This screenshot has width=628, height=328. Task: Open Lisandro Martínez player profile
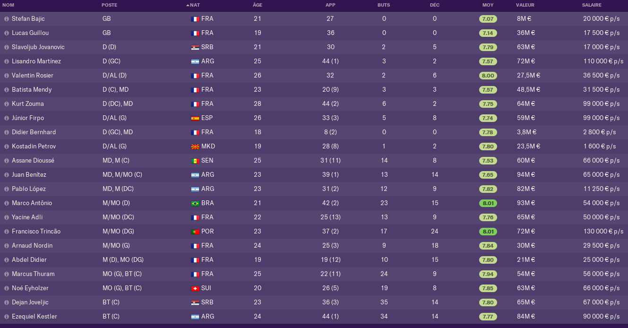(x=36, y=61)
